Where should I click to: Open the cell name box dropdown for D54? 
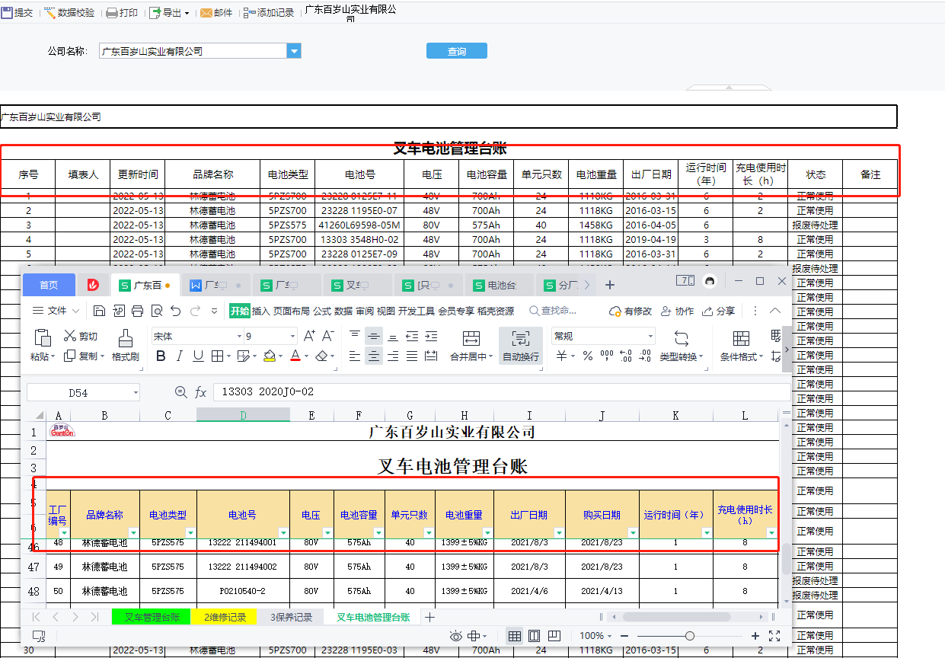tap(136, 393)
